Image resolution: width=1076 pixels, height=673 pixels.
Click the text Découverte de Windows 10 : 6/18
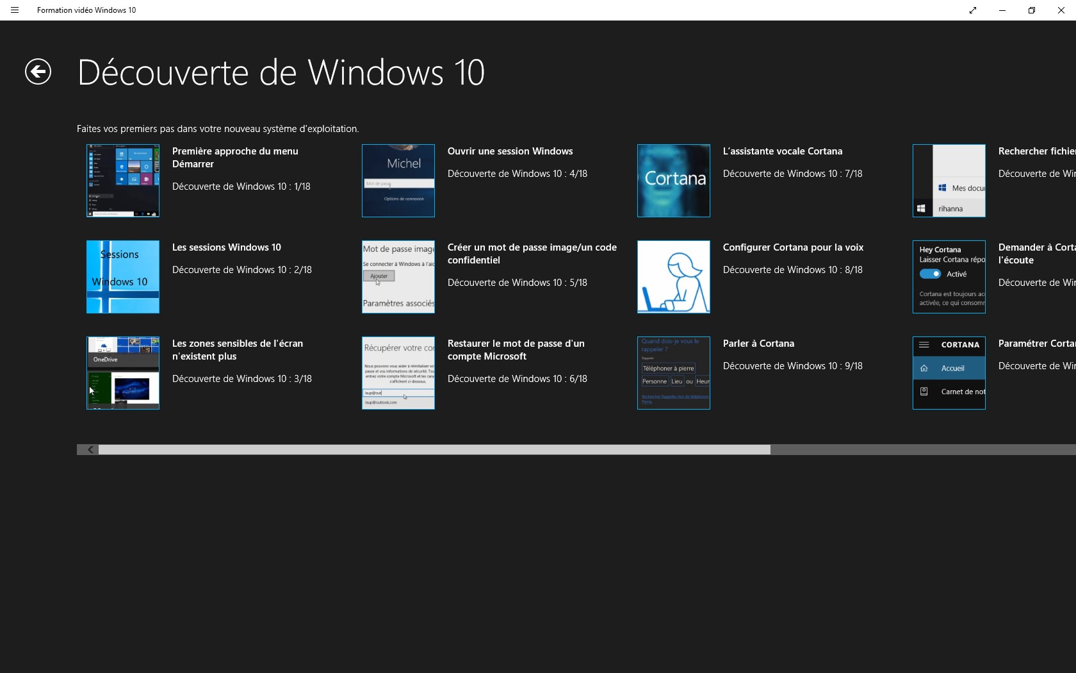pos(518,379)
